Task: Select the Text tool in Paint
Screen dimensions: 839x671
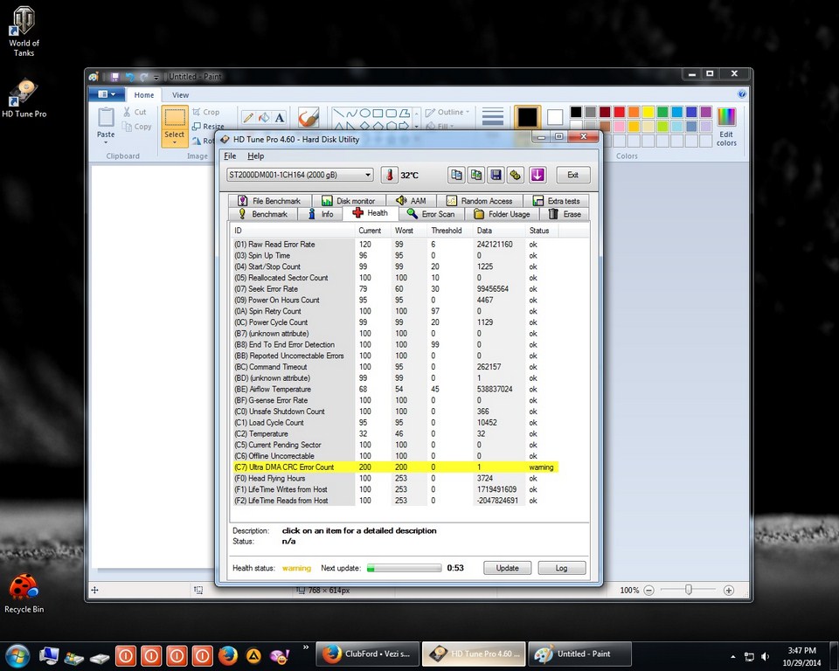Action: click(280, 117)
